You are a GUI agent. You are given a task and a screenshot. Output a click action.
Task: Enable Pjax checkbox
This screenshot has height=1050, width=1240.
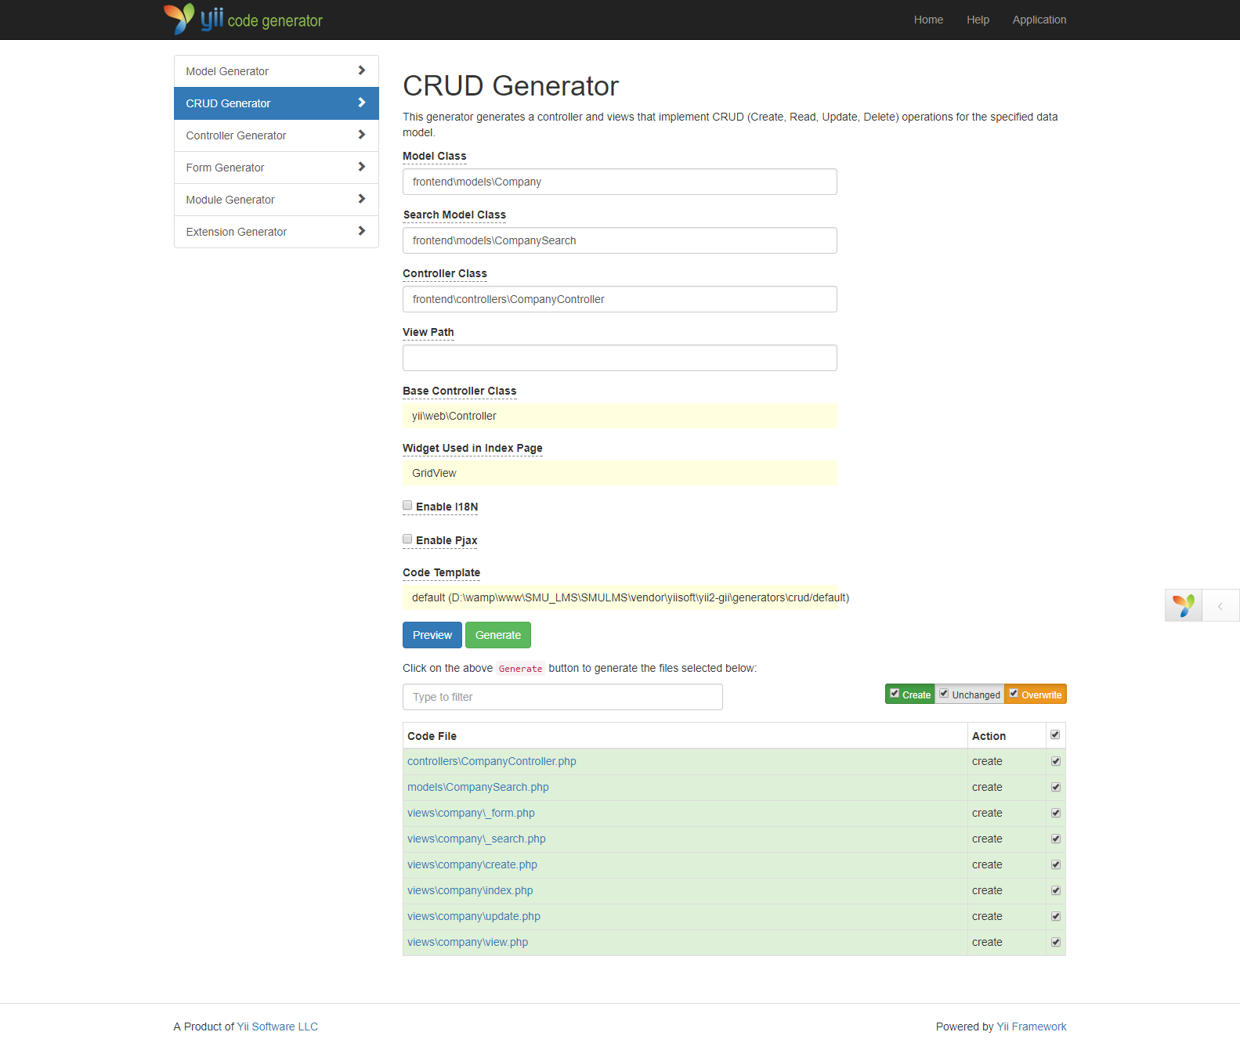point(407,539)
